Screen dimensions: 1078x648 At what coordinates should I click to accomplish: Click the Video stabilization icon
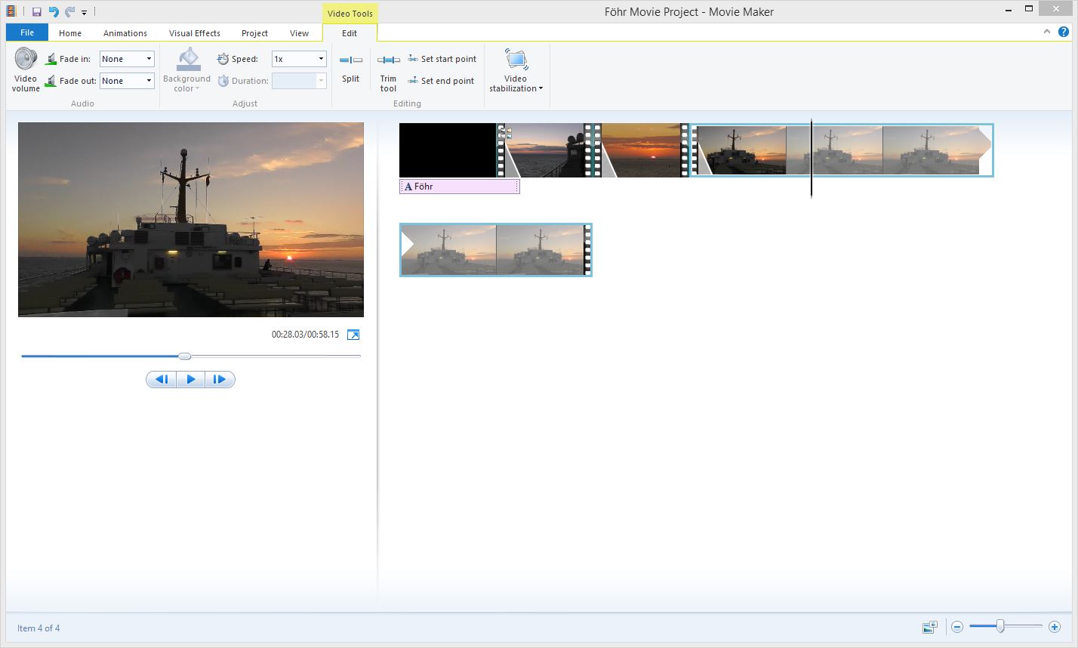pos(516,60)
